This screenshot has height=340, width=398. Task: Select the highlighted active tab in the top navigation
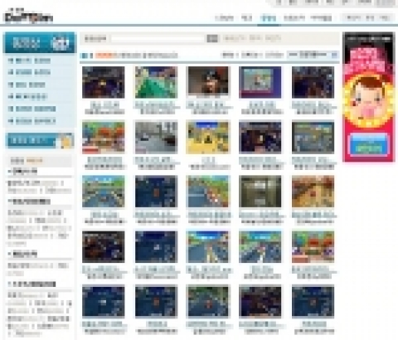point(268,18)
